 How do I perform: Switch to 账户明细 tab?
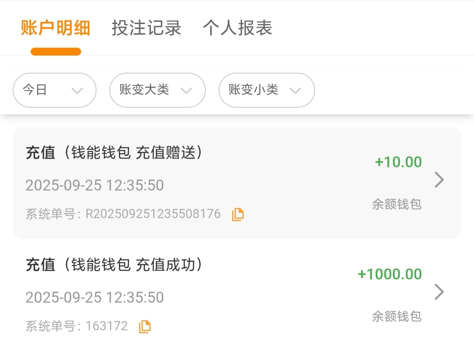(x=56, y=28)
